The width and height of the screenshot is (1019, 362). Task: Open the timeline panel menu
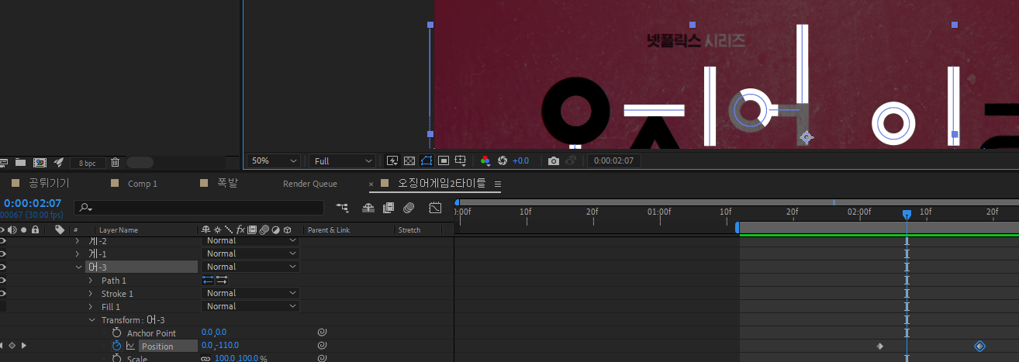point(498,184)
